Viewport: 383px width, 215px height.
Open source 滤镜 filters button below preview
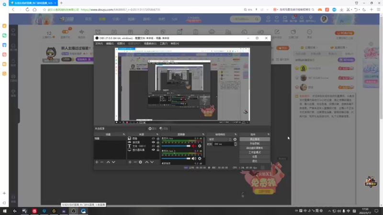(164, 129)
